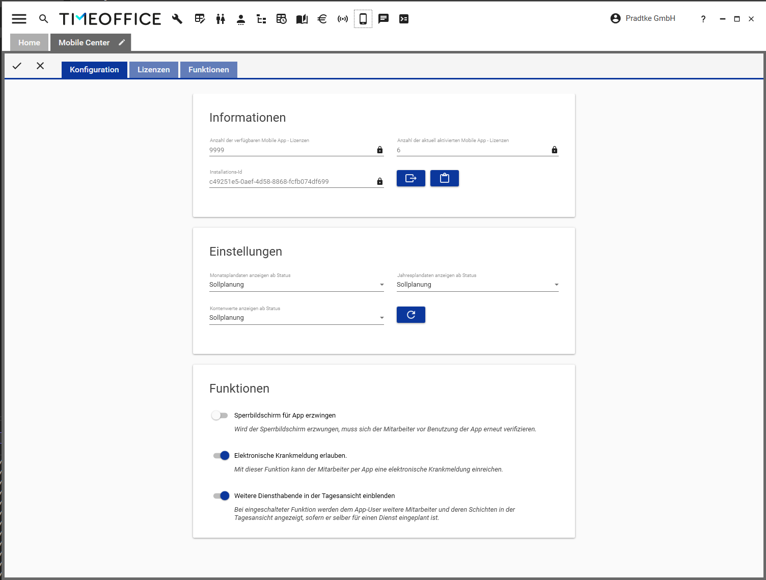The width and height of the screenshot is (766, 580).
Task: Open the chat message icon
Action: pos(384,19)
